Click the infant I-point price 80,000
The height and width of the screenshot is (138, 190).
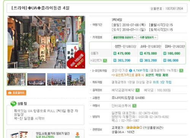(x=173, y=60)
